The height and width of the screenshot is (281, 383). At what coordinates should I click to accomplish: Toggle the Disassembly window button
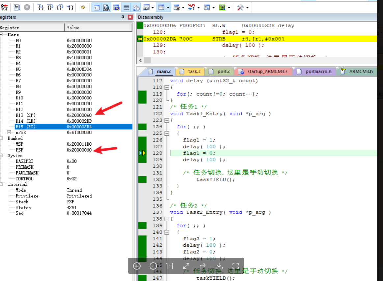point(106,8)
